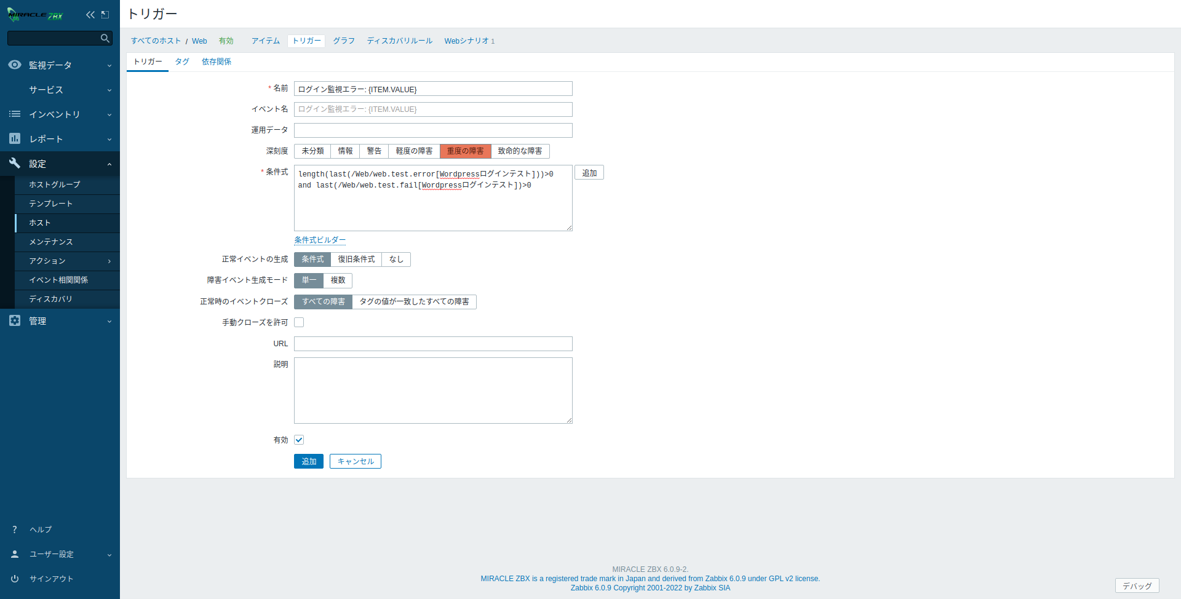Click the blue 追加 submit button
This screenshot has width=1181, height=599.
coord(309,461)
